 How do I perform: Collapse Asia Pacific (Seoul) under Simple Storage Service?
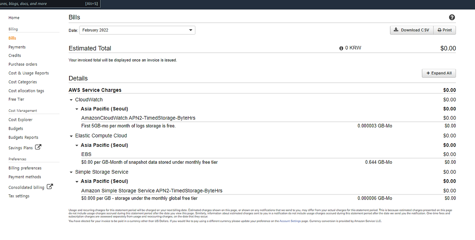[77, 181]
